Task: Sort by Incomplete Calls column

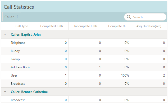Action: [x=86, y=26]
